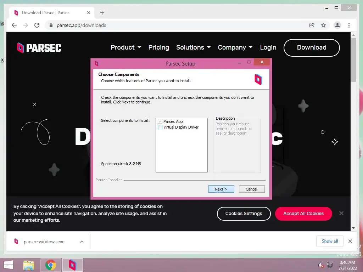Open parsec-windows.exe download options chevron
Viewport: 363px width, 272px height.
(x=82, y=242)
